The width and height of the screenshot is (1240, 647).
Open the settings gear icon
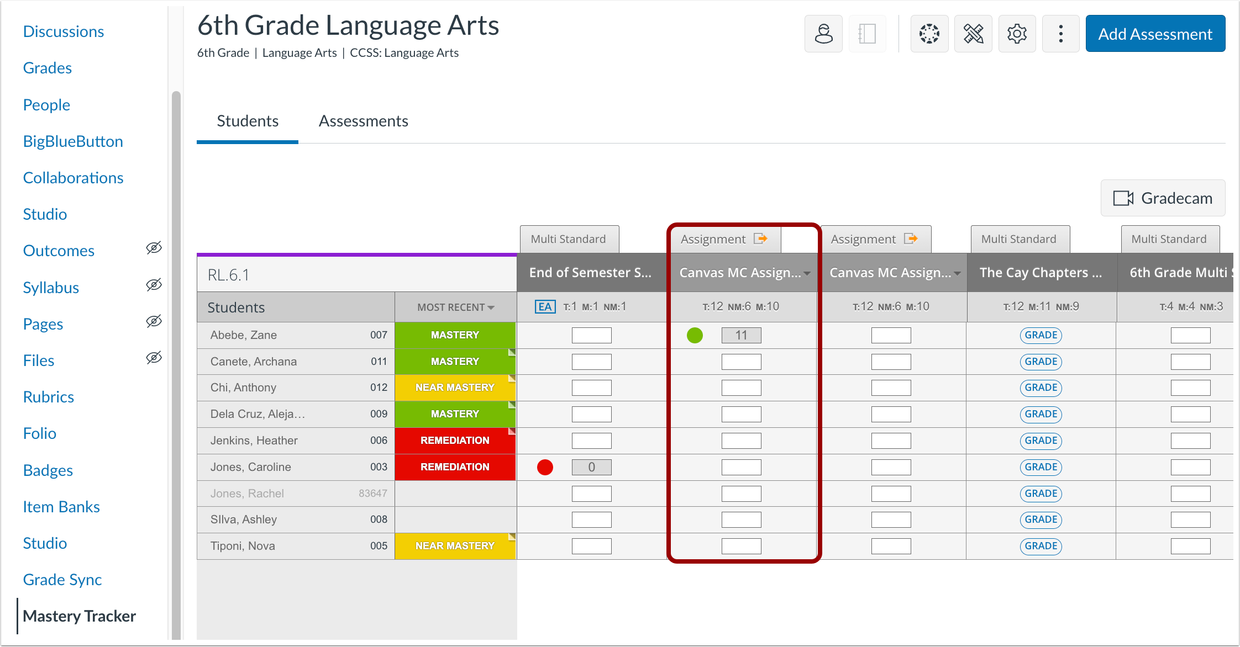[1017, 34]
